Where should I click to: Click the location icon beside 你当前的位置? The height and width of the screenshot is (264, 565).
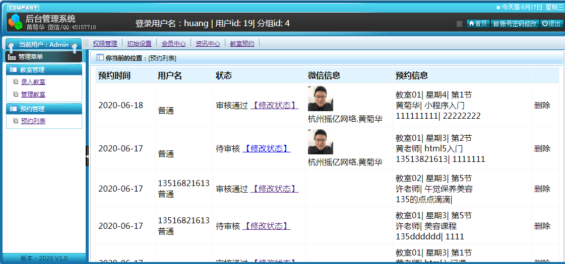(x=100, y=57)
